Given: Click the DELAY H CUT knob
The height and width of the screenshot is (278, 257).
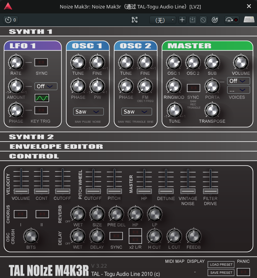Looking at the screenshot, I should [154, 236].
